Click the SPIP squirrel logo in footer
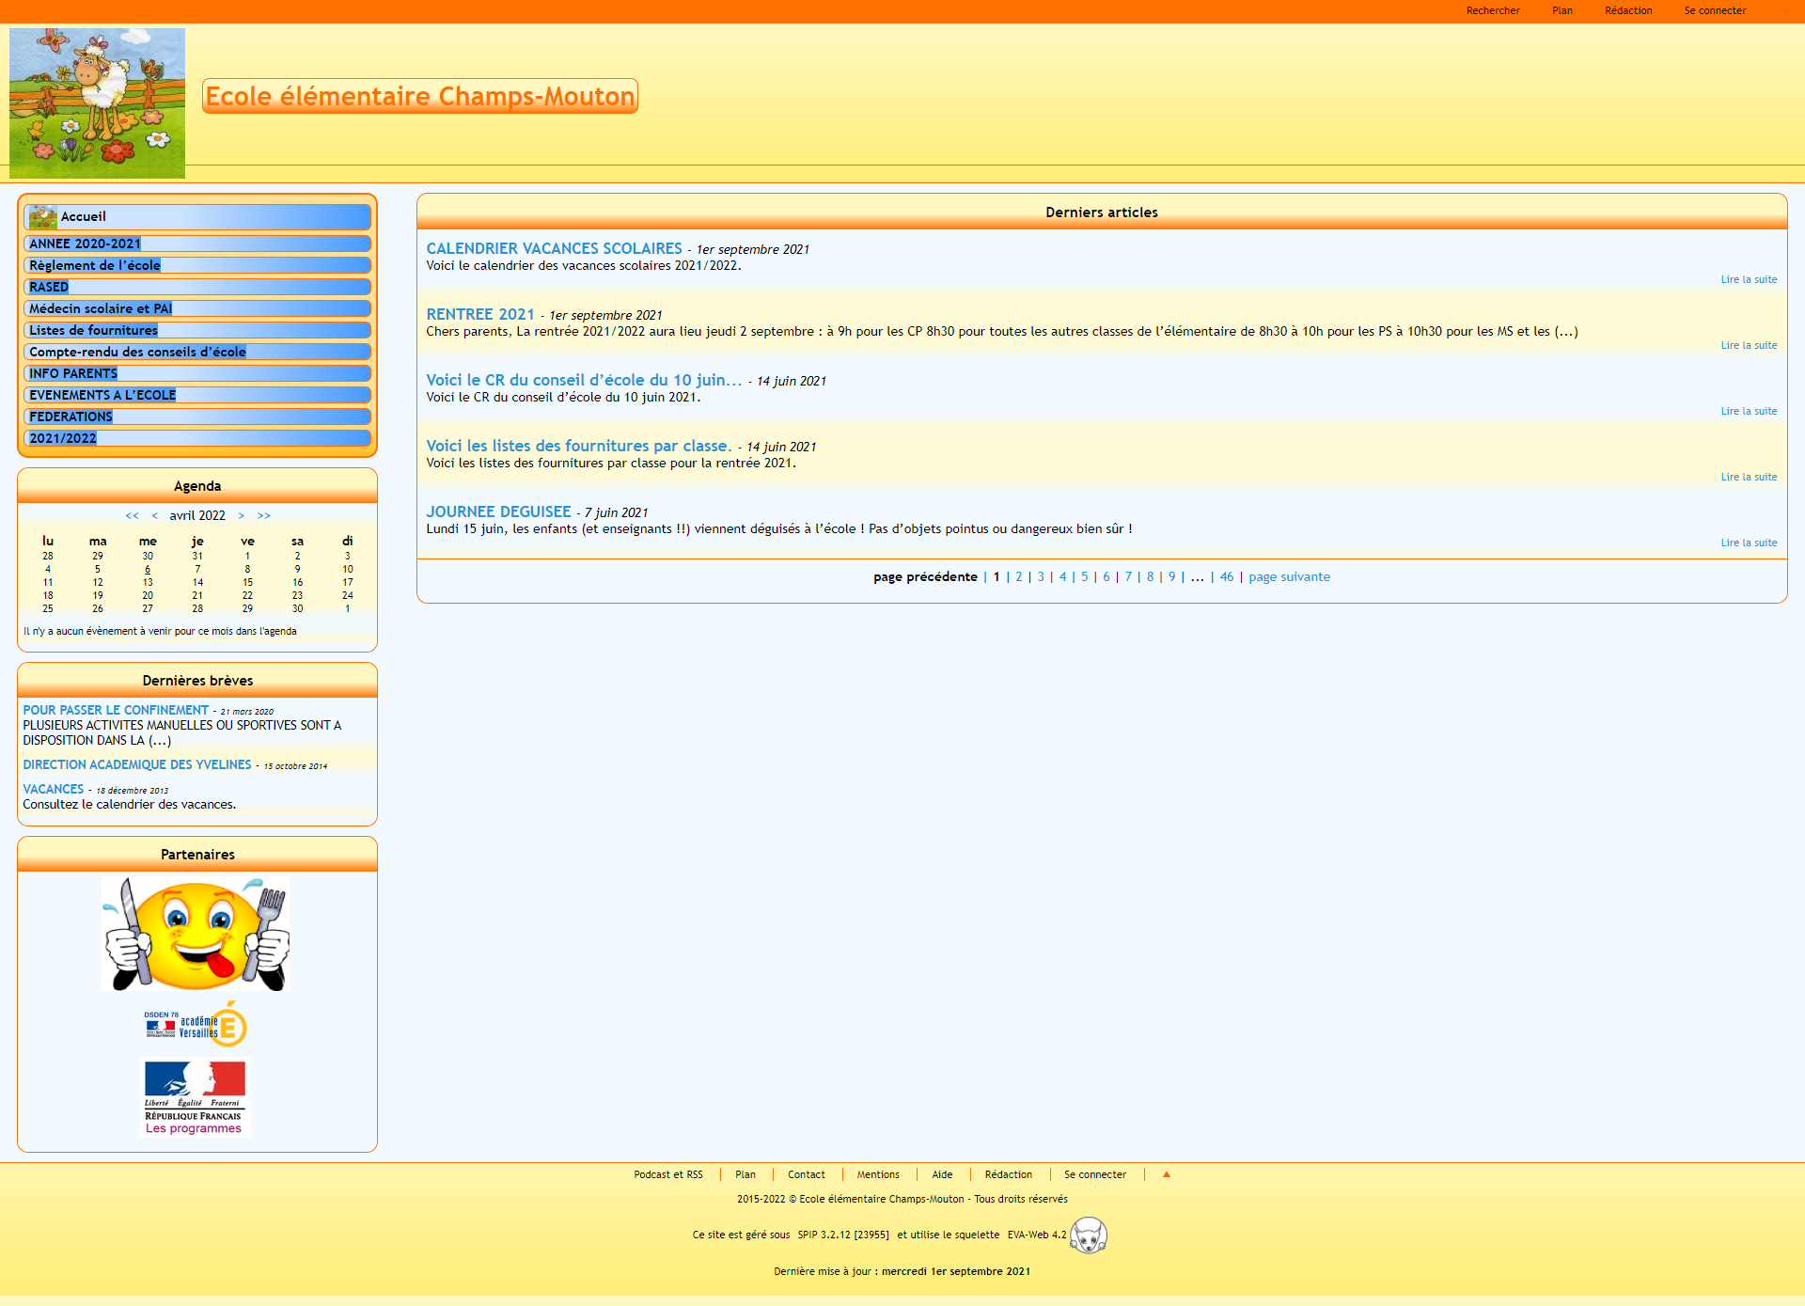 [x=1089, y=1235]
